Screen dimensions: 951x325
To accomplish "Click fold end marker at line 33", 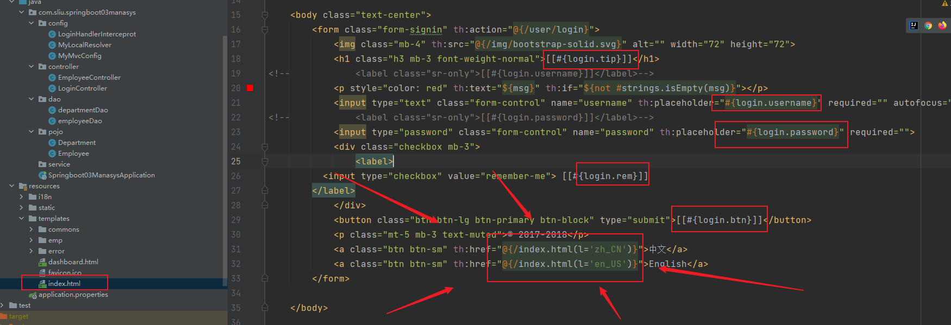I will [265, 279].
